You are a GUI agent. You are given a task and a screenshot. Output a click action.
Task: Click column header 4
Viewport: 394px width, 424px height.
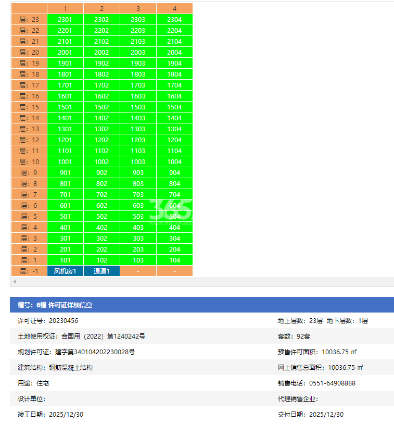click(174, 9)
